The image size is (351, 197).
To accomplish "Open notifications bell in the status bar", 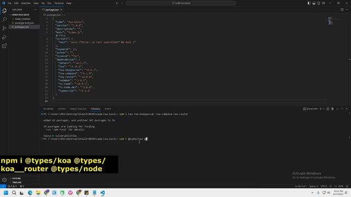I will pos(347,186).
